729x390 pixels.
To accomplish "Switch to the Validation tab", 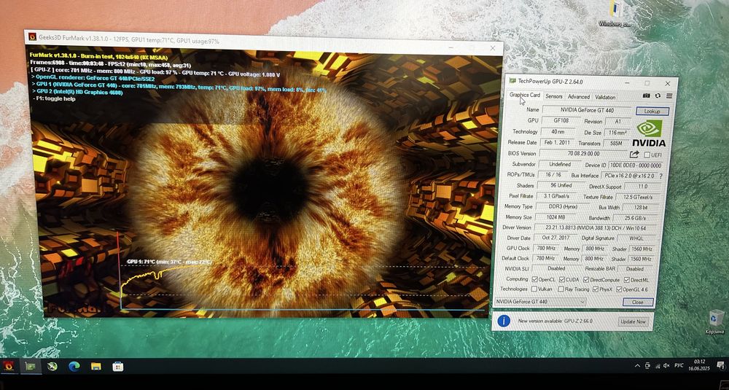I will pos(605,97).
